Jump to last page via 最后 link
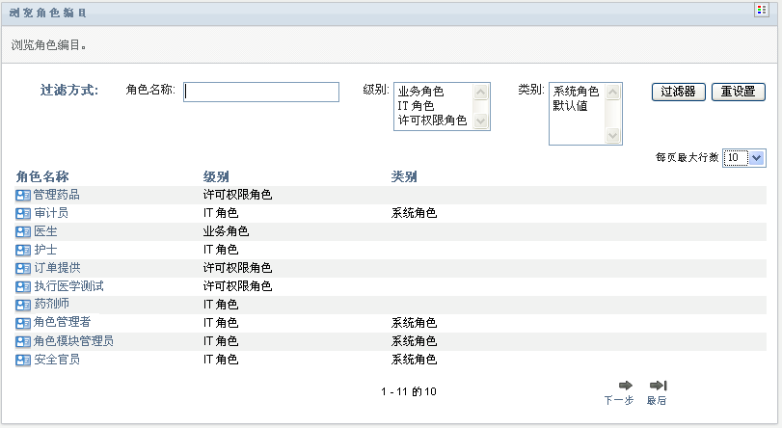The image size is (782, 428). coord(657,400)
